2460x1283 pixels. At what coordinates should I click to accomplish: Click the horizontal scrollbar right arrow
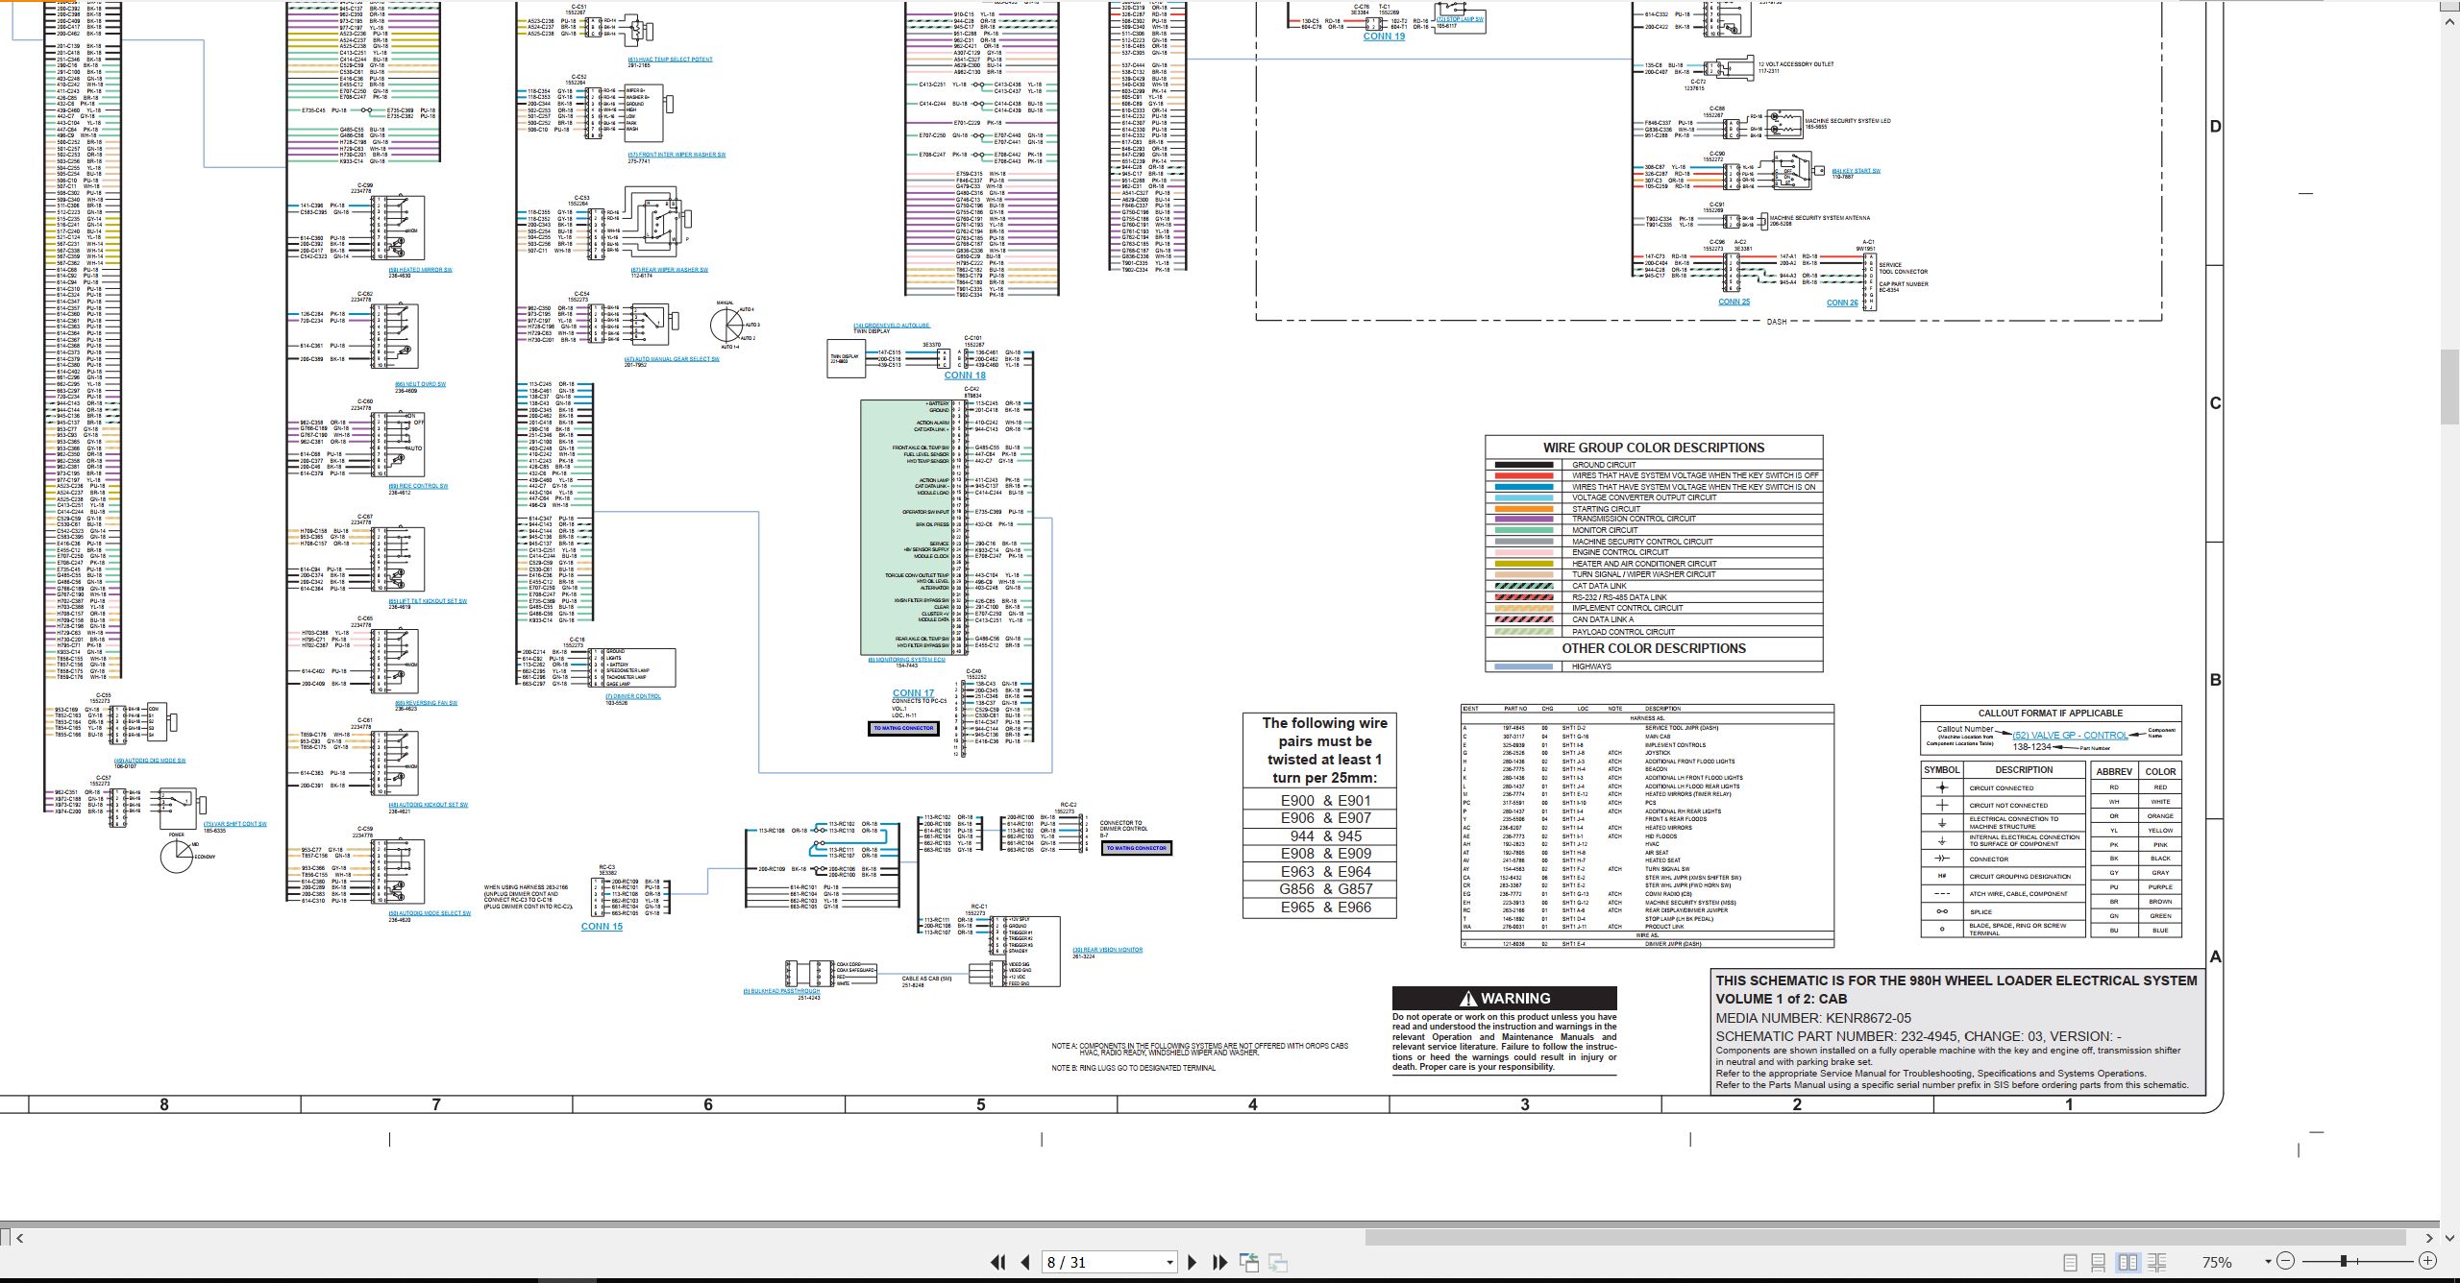click(x=2428, y=1238)
